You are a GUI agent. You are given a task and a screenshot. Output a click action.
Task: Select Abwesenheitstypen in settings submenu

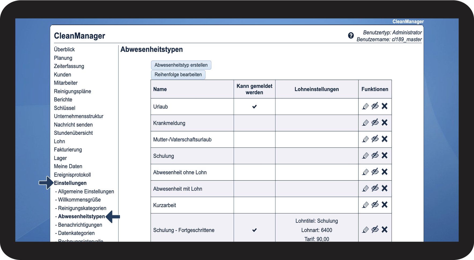[x=81, y=217]
